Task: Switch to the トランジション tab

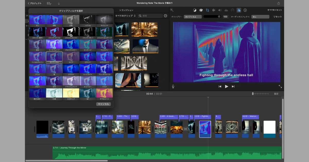Action: [x=126, y=10]
